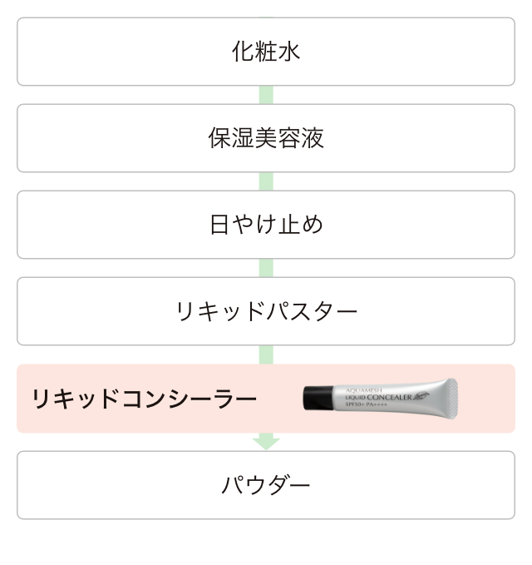The image size is (532, 565).
Task: Click the word LIQUID on the tube
Action: coord(356,398)
